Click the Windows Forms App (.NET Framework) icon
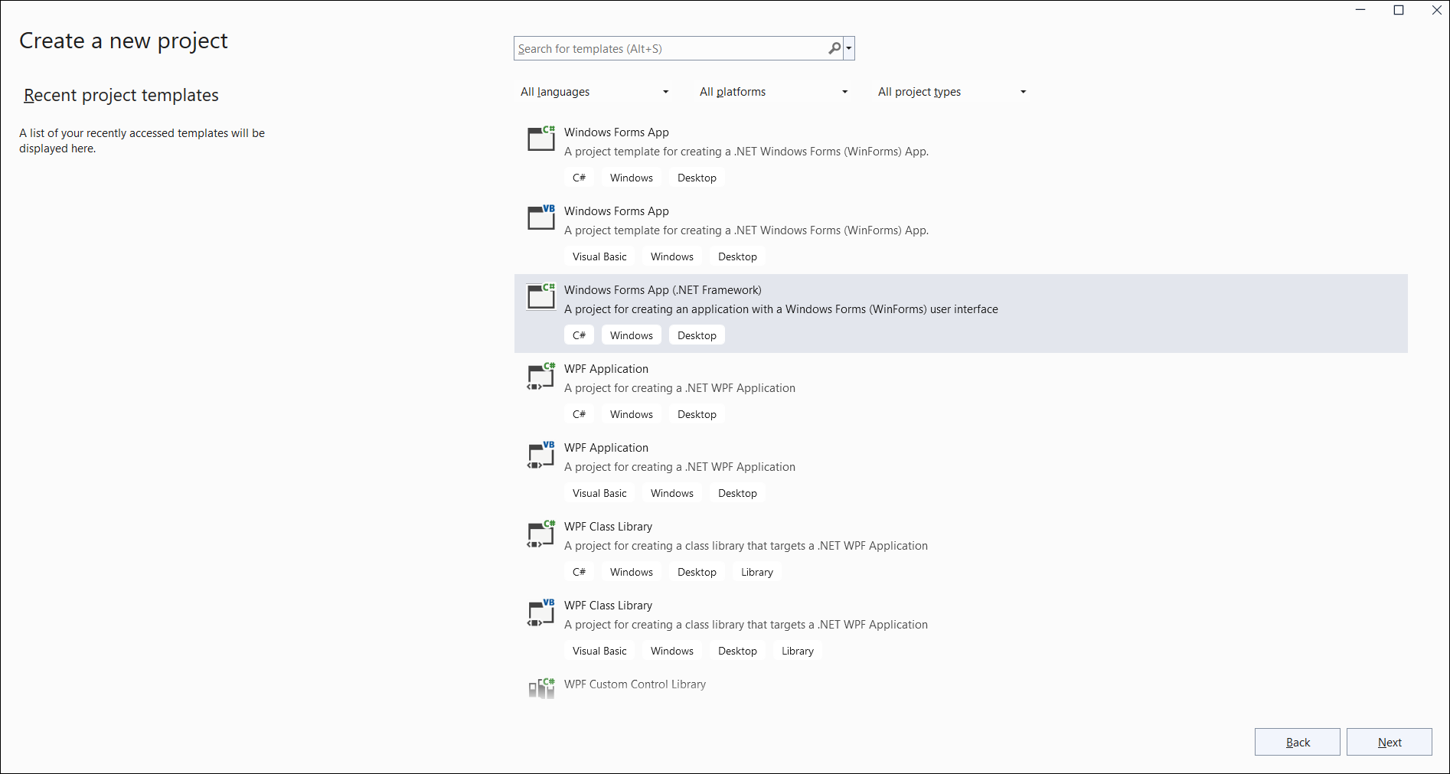 [x=541, y=296]
